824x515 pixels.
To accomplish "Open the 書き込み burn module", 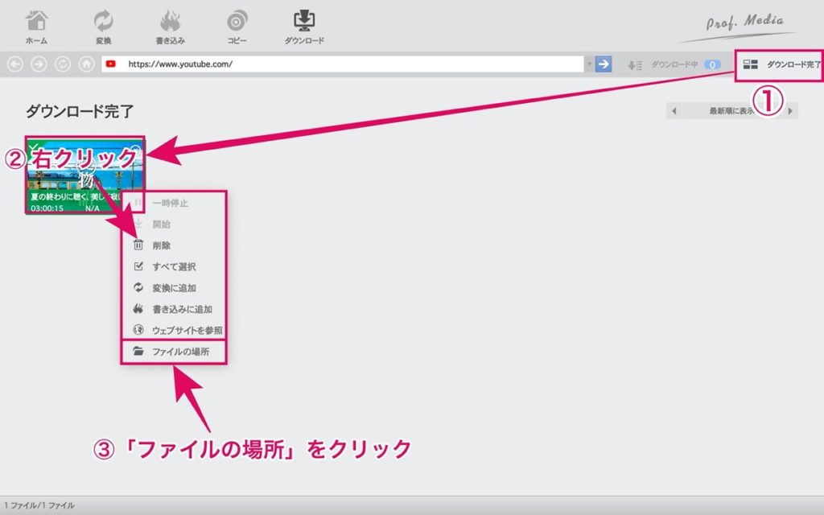I will (x=171, y=27).
